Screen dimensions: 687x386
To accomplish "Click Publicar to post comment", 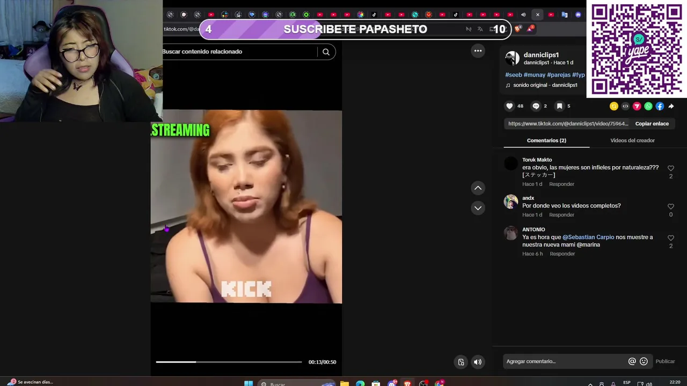I will [665, 361].
